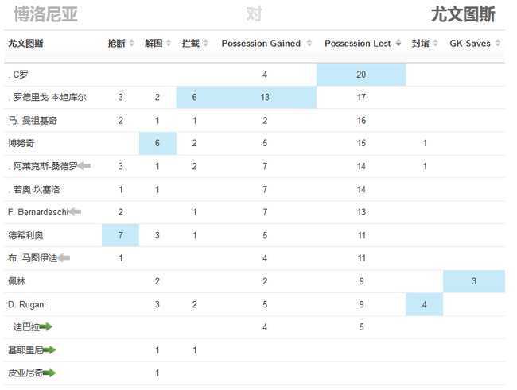Click 本坦库尔's highlighted 拦截 value 6
The image size is (517, 390).
click(195, 97)
